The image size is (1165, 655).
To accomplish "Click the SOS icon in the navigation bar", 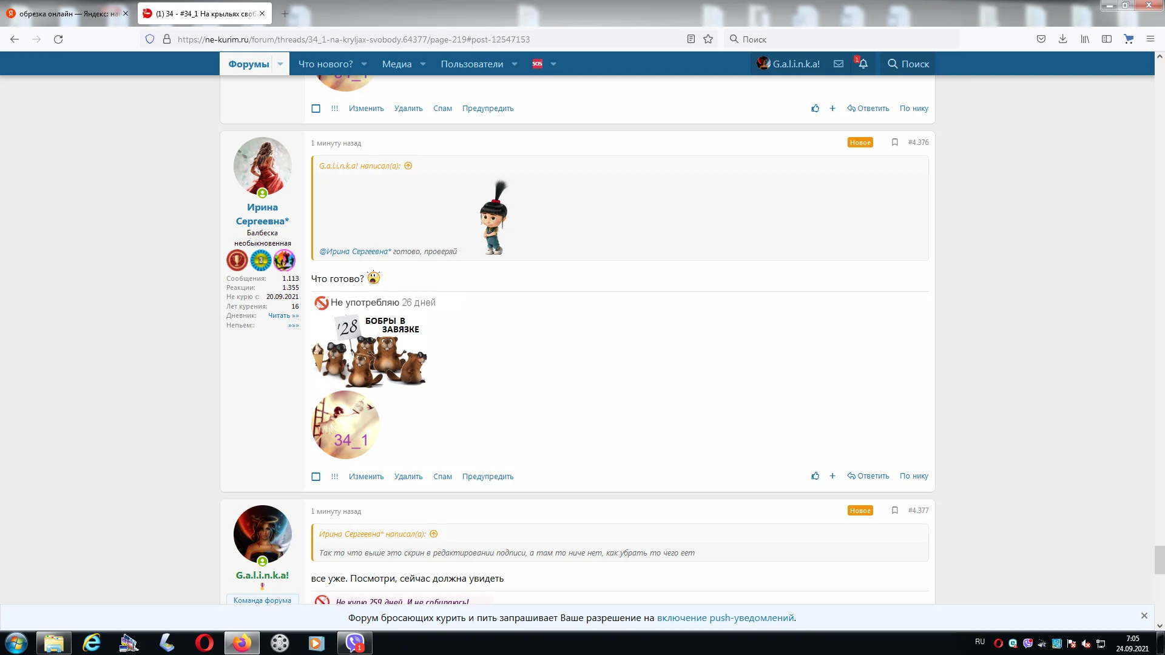I will [537, 64].
